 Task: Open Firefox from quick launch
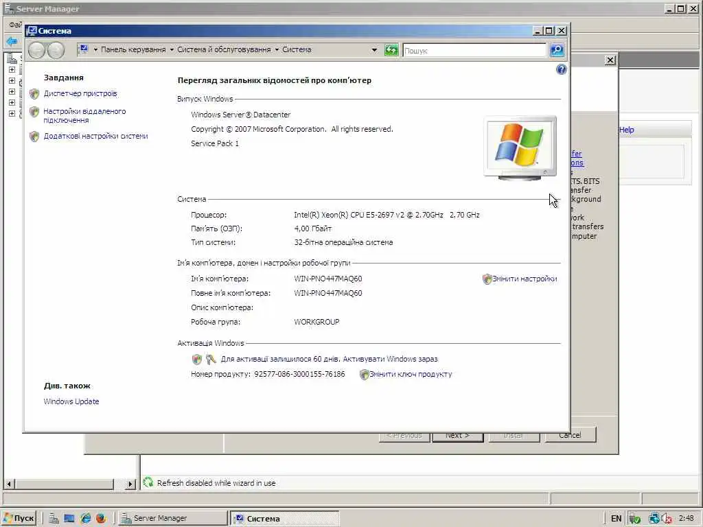(100, 519)
